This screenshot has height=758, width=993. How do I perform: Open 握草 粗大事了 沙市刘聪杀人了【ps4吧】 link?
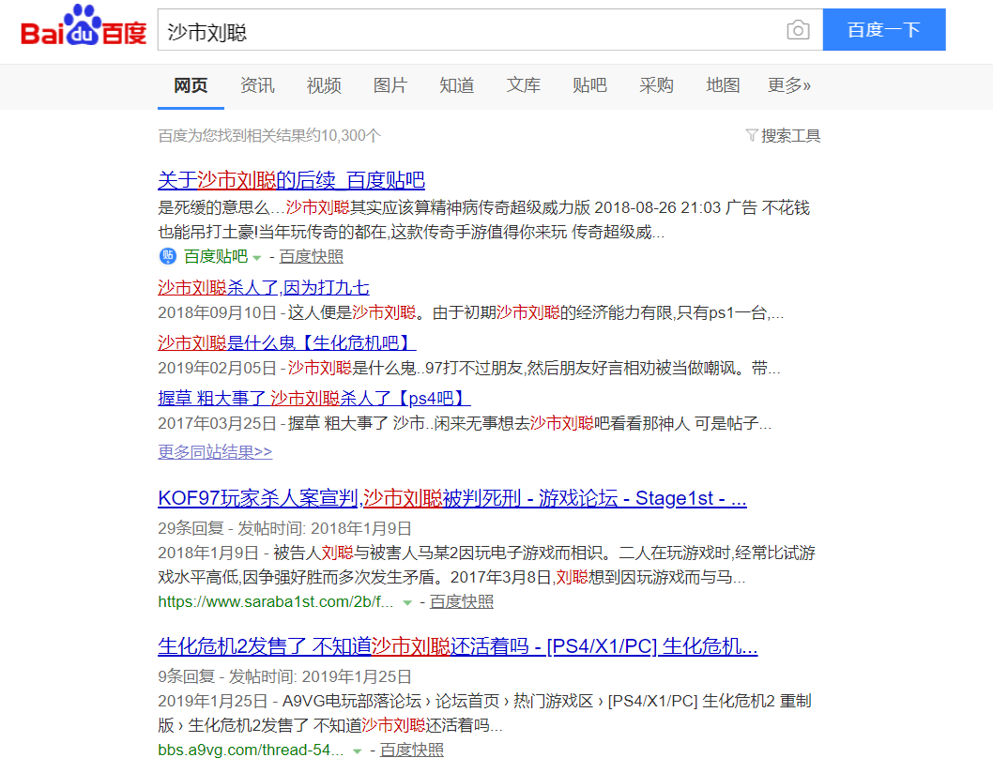pyautogui.click(x=314, y=399)
